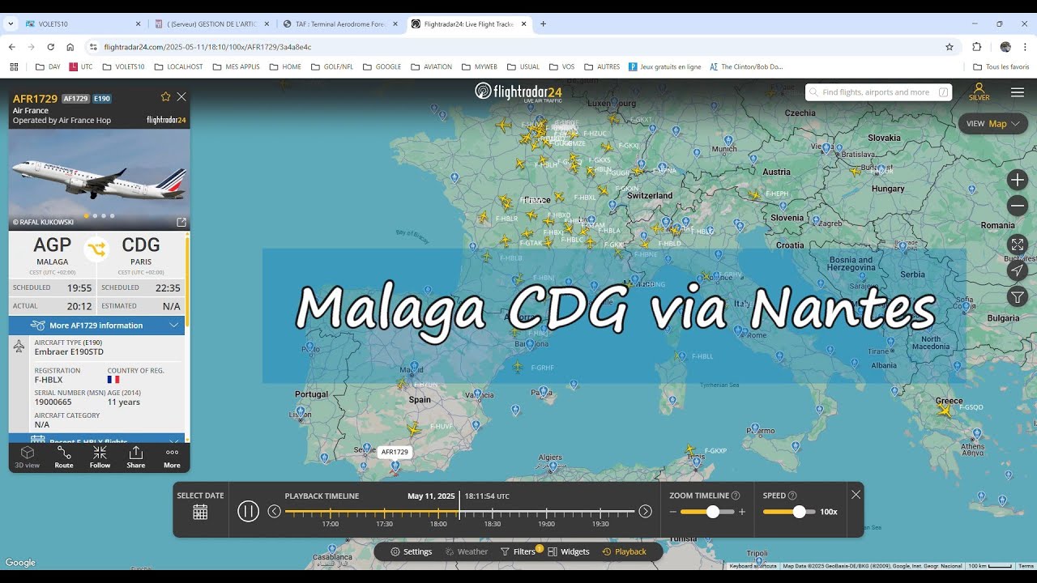Open aircraft photo in new window icon
Screen dimensions: 1037x583
click(181, 222)
